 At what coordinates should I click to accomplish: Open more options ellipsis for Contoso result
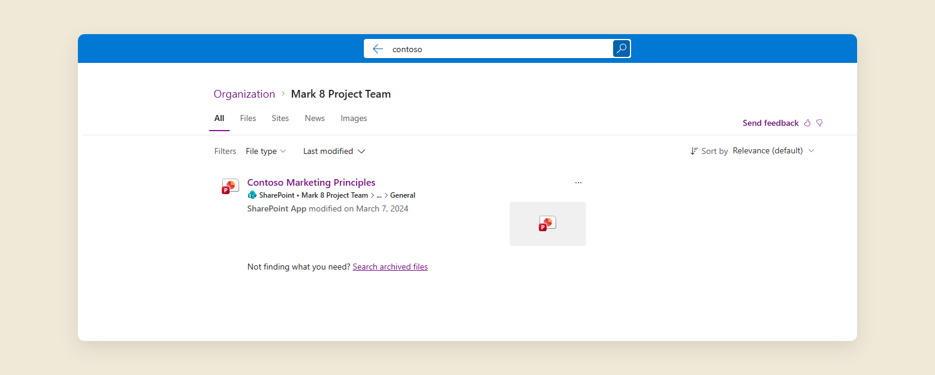pyautogui.click(x=578, y=183)
